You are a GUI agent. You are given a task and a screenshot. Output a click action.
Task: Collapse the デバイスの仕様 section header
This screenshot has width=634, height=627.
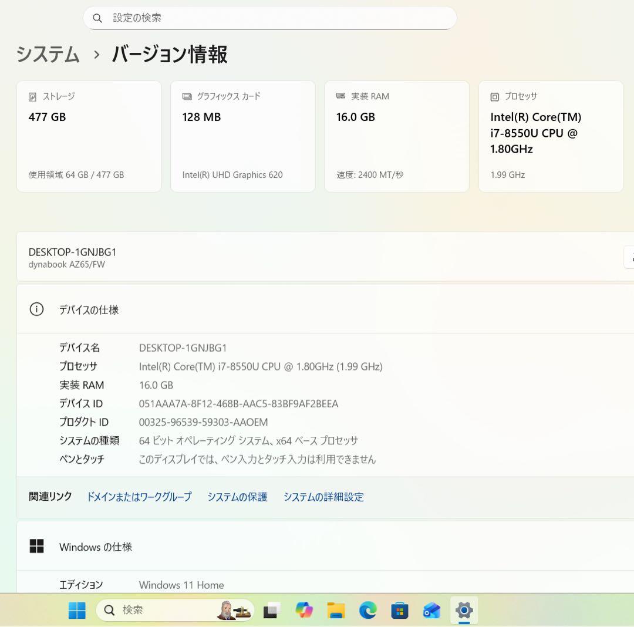tap(325, 309)
